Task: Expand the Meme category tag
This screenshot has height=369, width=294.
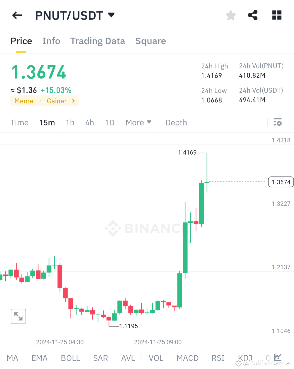Action: click(24, 101)
